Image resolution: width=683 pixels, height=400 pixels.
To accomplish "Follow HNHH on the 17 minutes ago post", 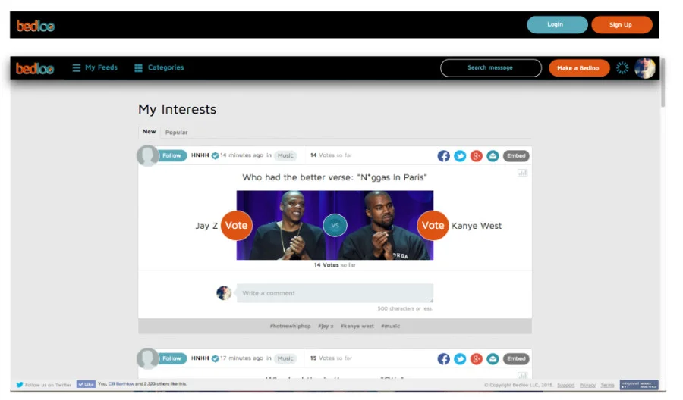I will pyautogui.click(x=172, y=358).
